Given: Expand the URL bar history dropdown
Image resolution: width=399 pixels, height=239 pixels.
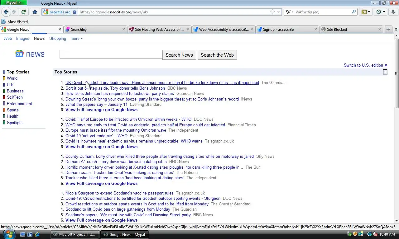Looking at the screenshot, I should point(279,12).
